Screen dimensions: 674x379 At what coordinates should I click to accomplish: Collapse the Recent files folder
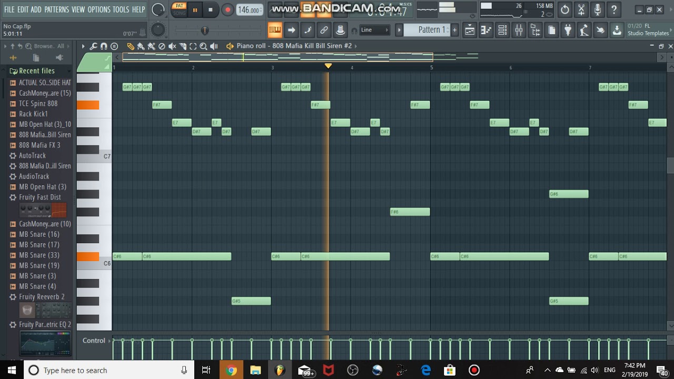pyautogui.click(x=36, y=71)
